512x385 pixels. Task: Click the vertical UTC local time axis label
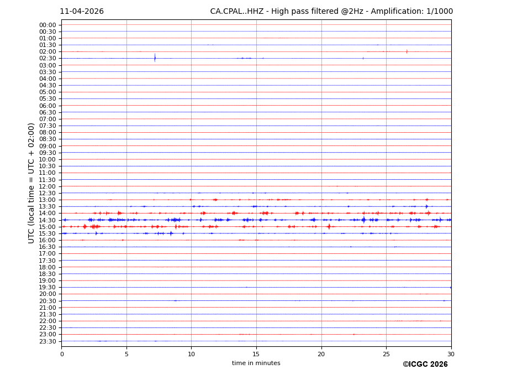point(31,183)
